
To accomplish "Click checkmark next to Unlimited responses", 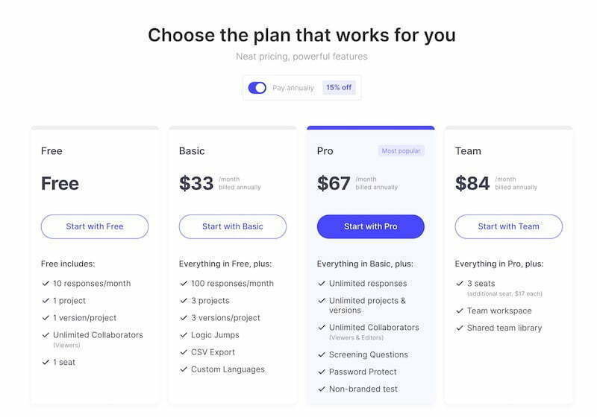I will point(322,283).
